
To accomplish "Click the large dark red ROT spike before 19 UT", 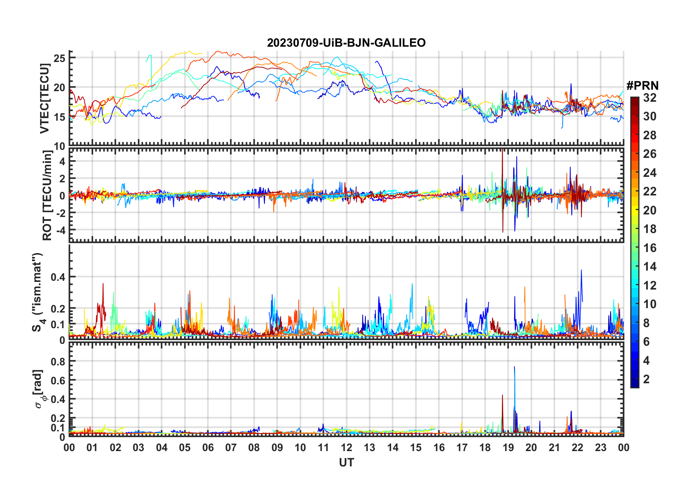I will 502,190.
